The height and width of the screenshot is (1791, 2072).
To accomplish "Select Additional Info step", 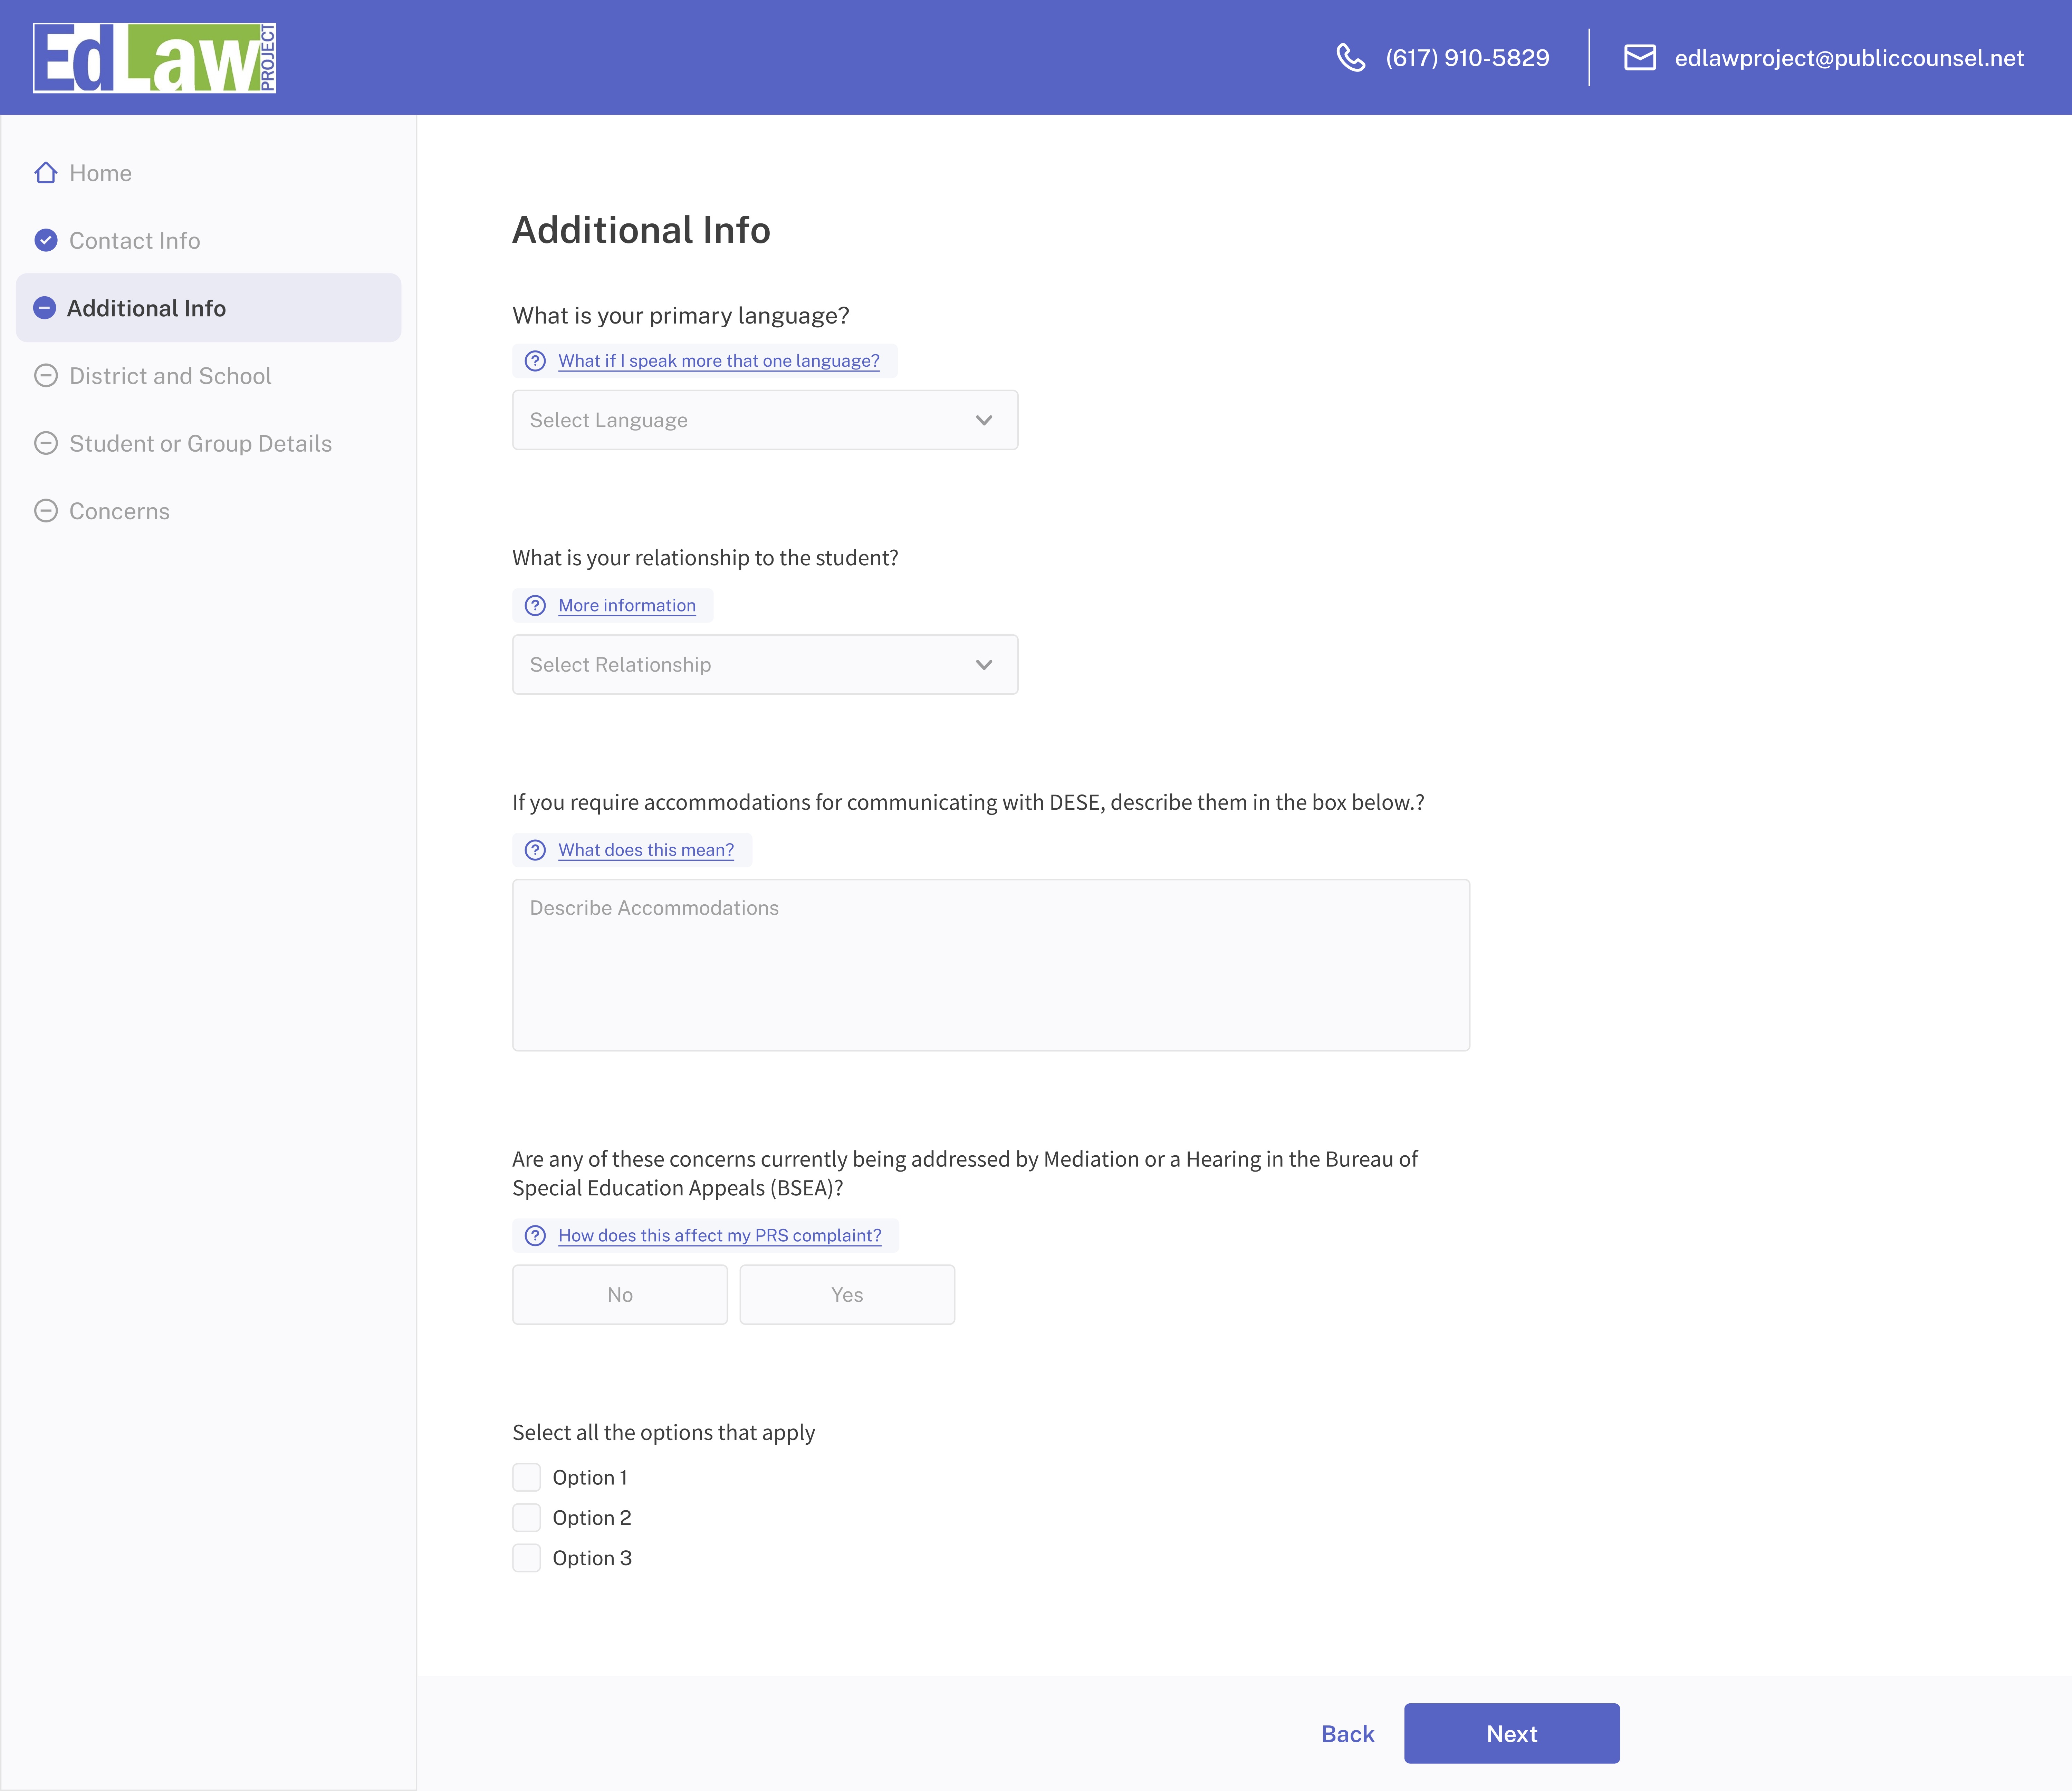I will [x=208, y=308].
